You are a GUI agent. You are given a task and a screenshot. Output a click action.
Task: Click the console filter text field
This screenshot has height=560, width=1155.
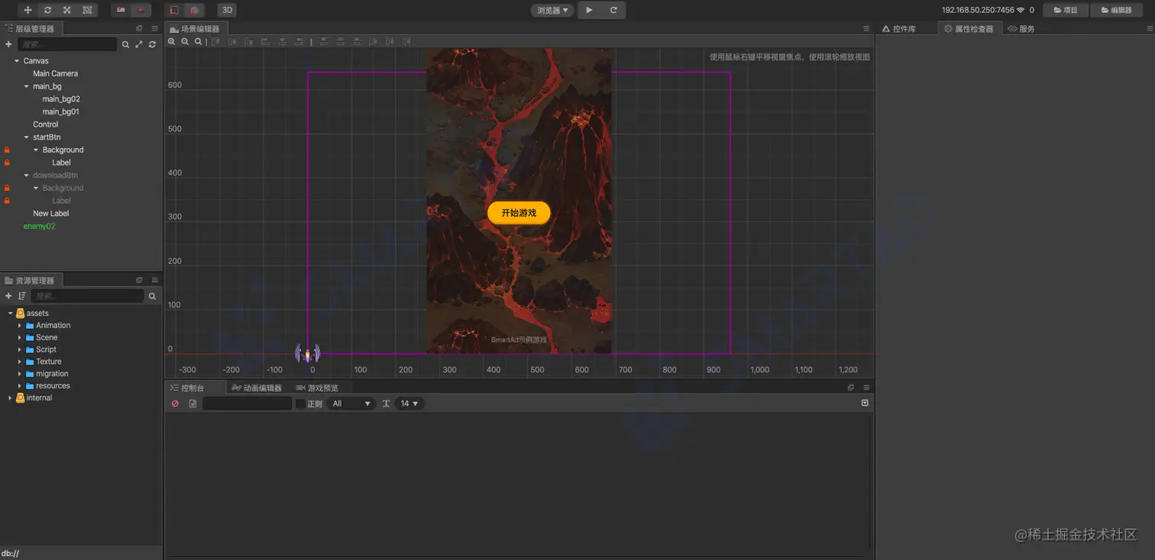pyautogui.click(x=247, y=404)
